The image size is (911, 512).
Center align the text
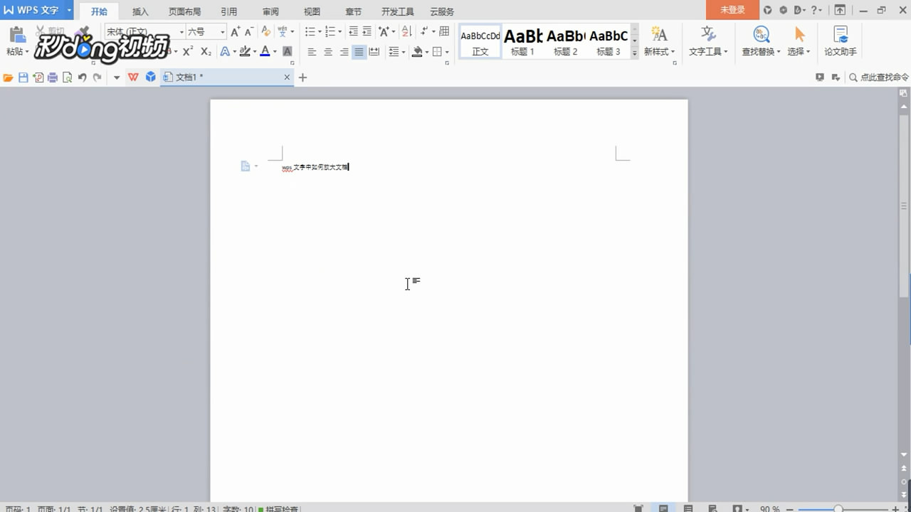click(328, 52)
